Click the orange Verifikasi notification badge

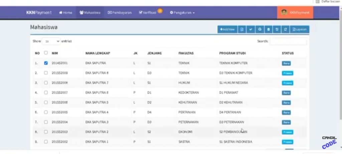tap(160, 11)
